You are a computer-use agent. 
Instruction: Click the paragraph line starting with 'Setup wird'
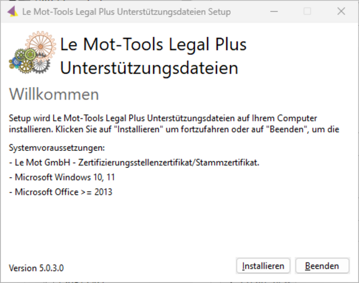point(163,118)
